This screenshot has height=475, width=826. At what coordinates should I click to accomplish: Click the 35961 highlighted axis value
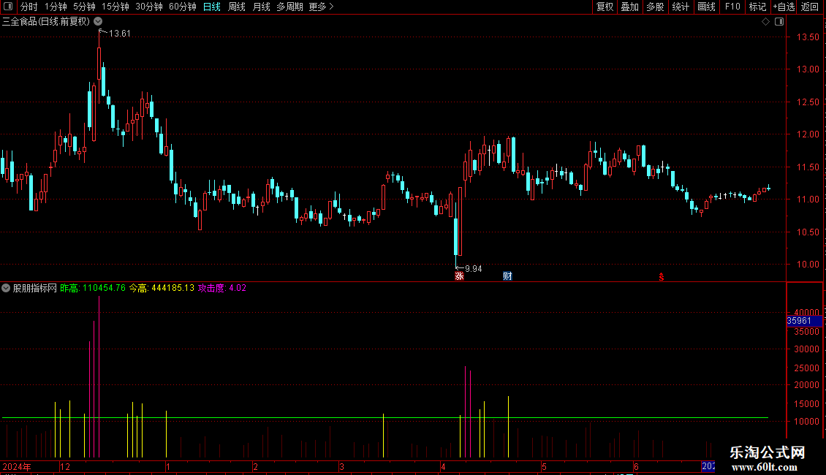(x=804, y=321)
